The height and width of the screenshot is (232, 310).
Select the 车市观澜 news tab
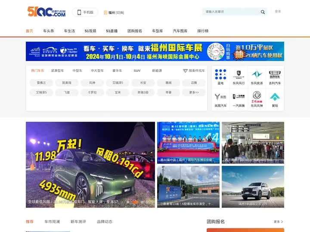[x=52, y=222]
